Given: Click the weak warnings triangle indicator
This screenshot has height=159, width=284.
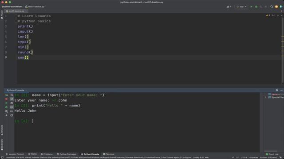Looking at the screenshot, I should coord(273,15).
